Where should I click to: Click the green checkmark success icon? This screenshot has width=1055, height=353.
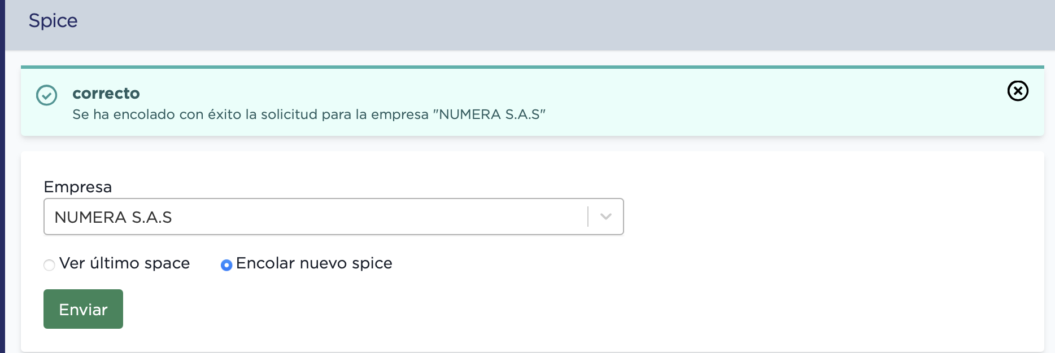[x=47, y=95]
